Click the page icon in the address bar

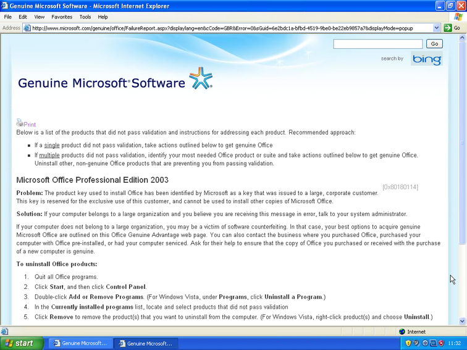click(27, 28)
